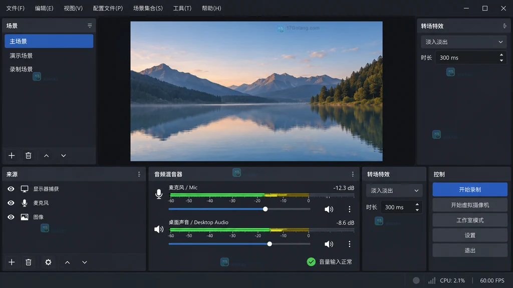Open top-right 淡入淡出 transition dropdown
The height and width of the screenshot is (288, 513).
tap(463, 42)
